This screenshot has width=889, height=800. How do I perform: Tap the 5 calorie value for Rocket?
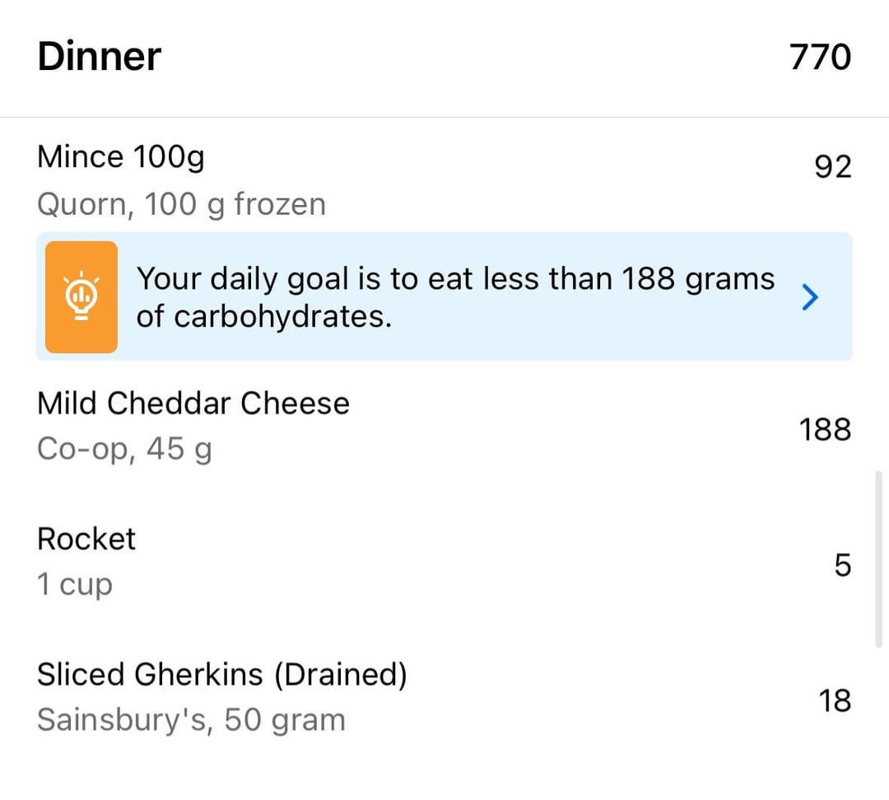click(843, 565)
